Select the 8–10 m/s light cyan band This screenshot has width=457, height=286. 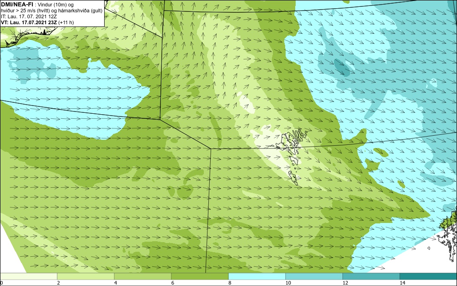point(257,276)
